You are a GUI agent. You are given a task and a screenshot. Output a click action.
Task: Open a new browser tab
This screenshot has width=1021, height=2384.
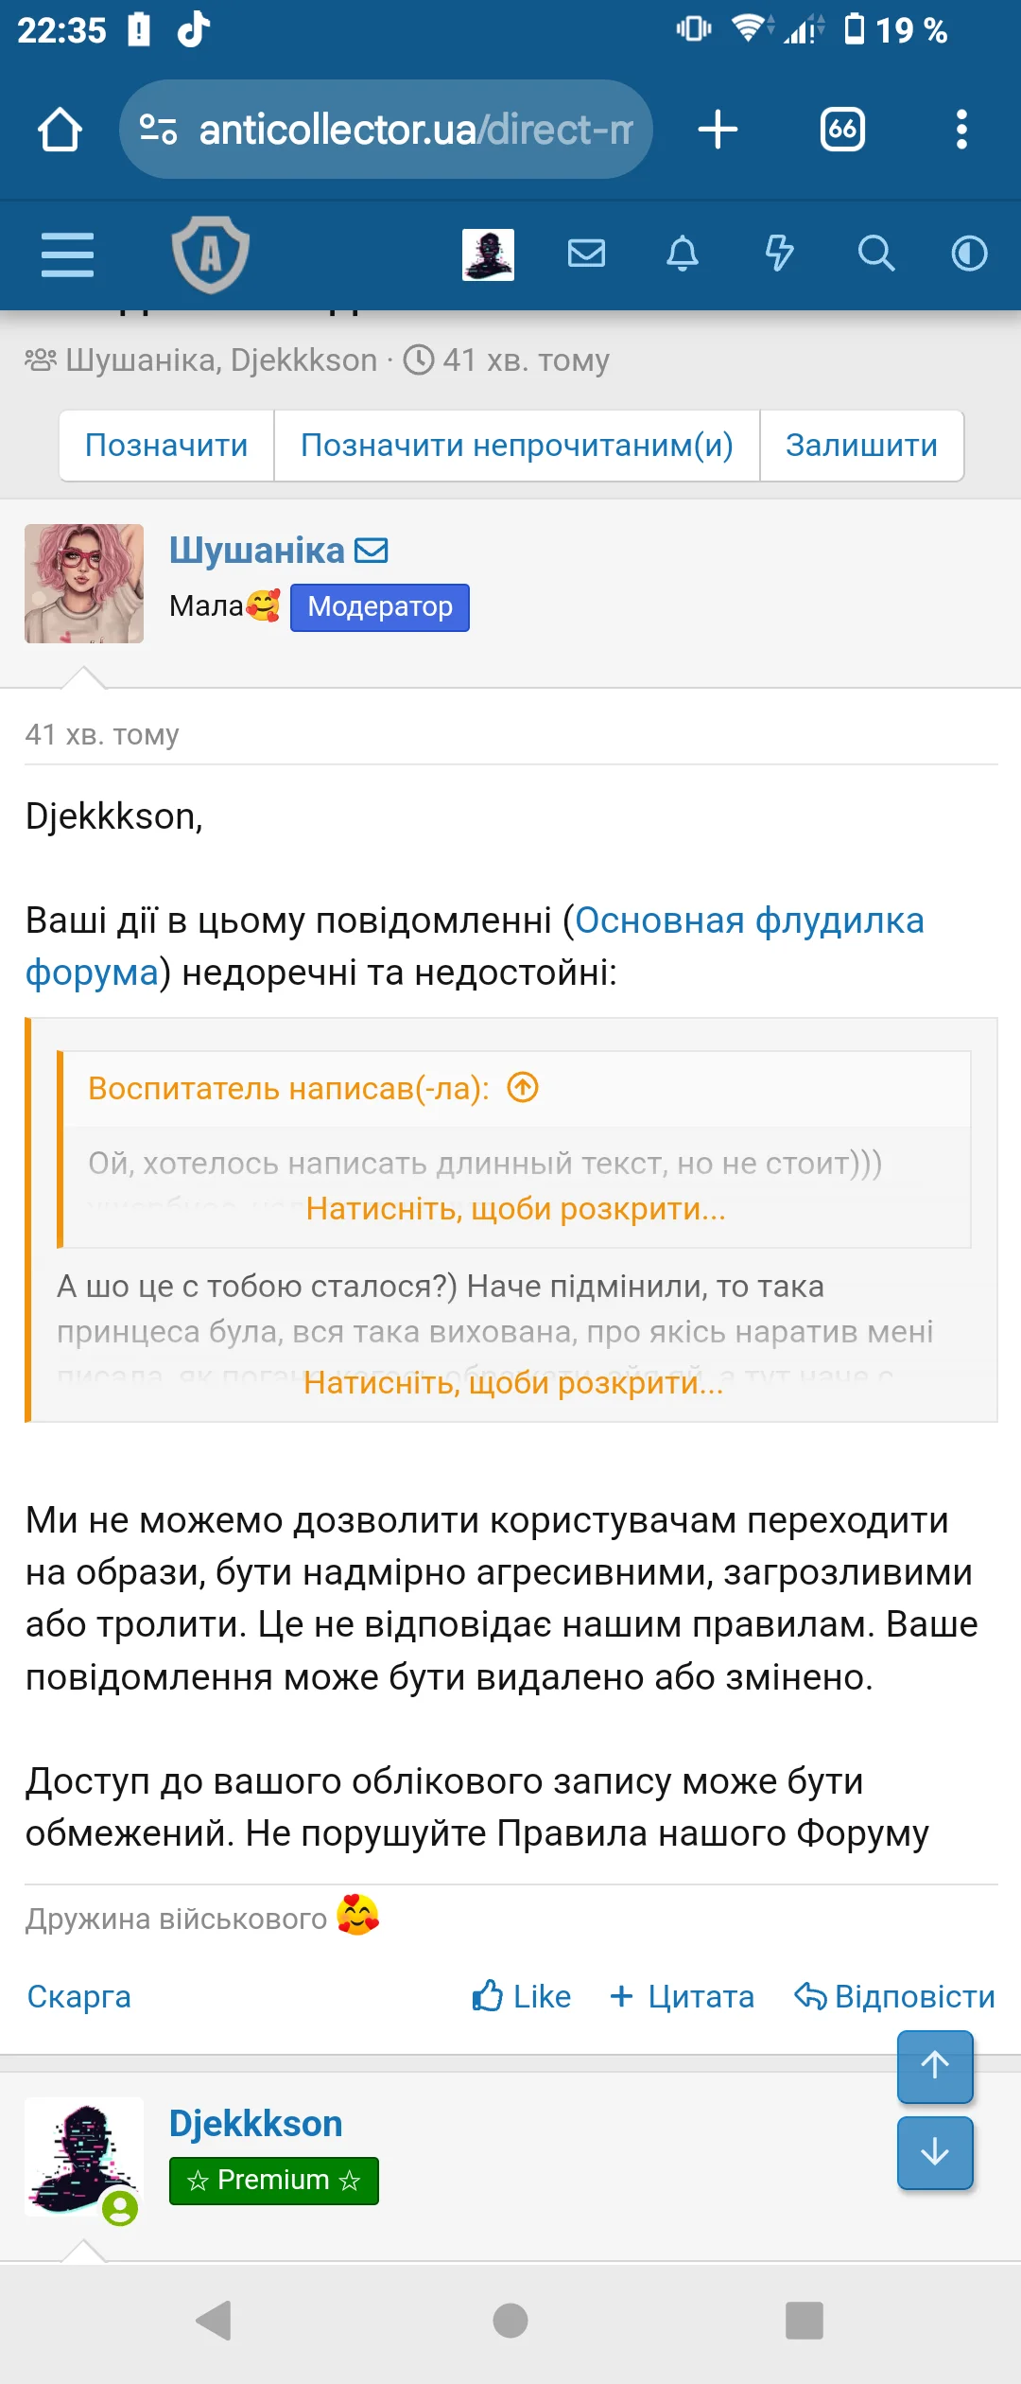[x=718, y=130]
